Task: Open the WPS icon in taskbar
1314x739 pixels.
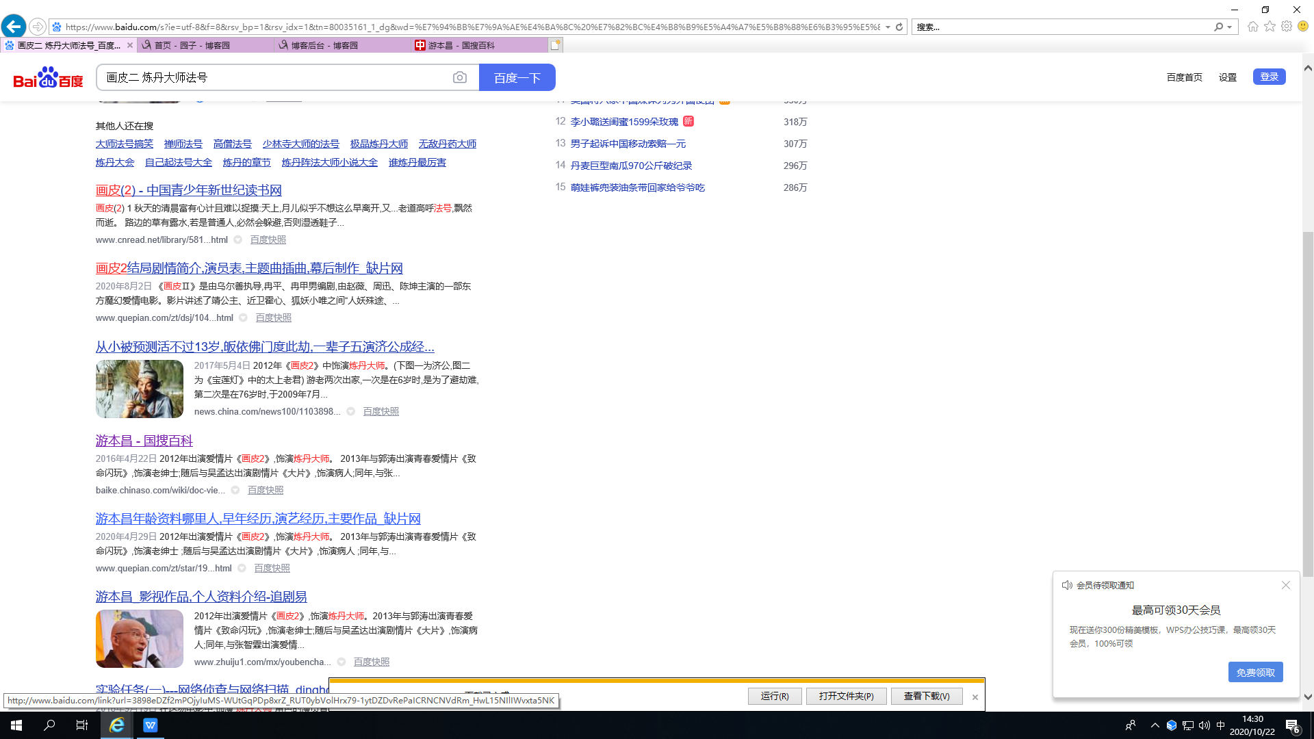Action: (151, 725)
